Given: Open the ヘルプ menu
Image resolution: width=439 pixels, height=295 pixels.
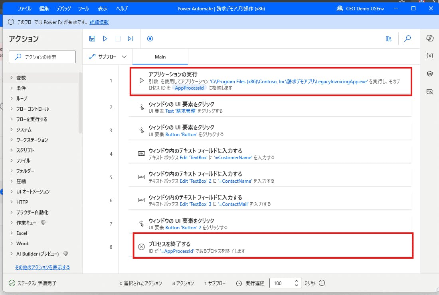Looking at the screenshot, I should pyautogui.click(x=122, y=8).
